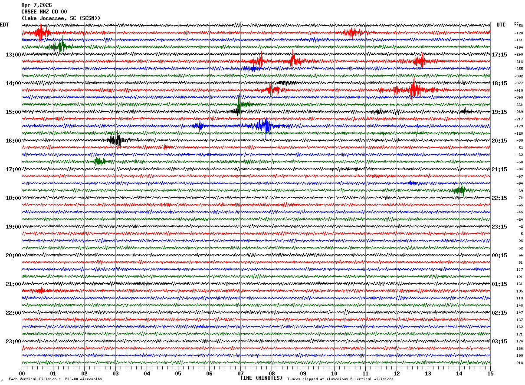Click minute 07 on the bottom time axis
The image size is (525, 385).
(240, 373)
